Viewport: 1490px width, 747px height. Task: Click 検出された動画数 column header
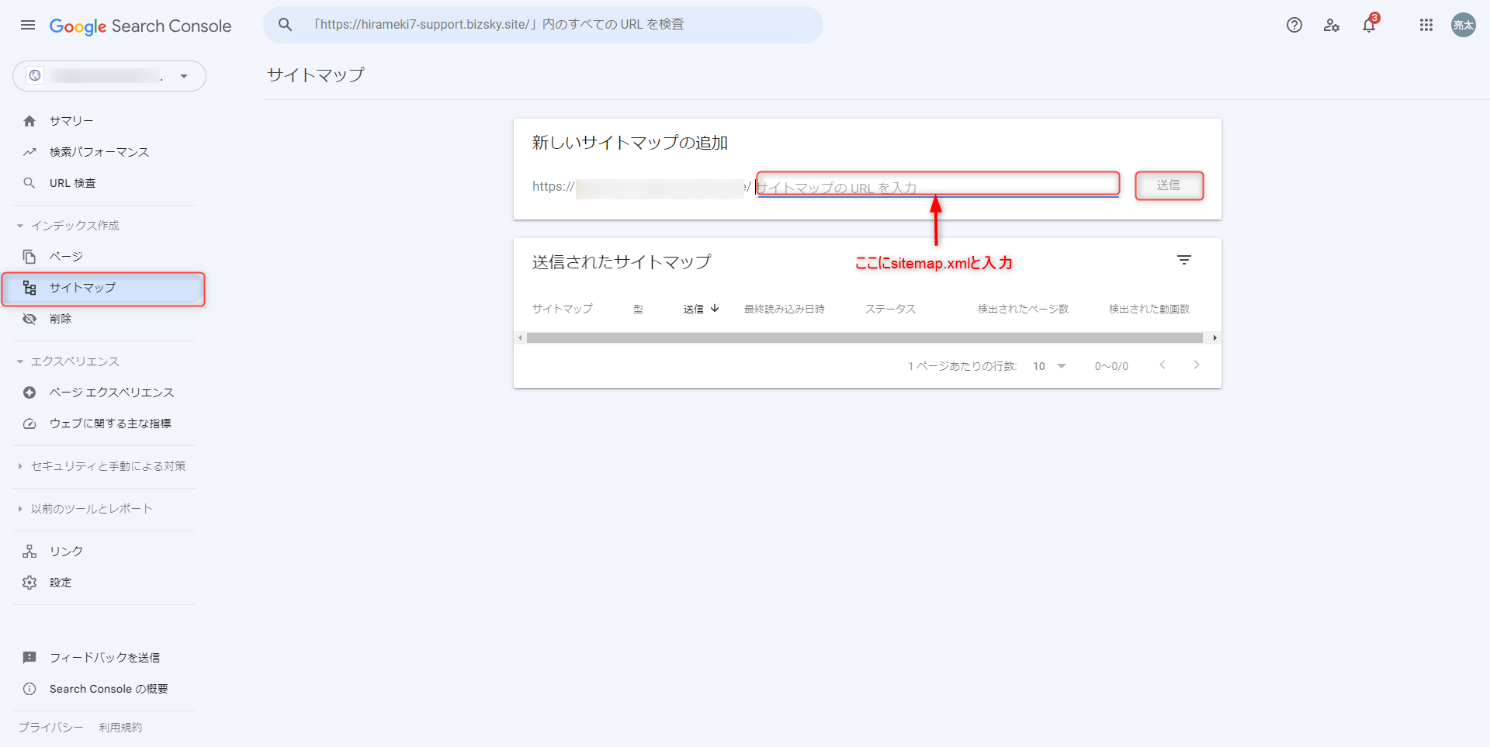(x=1149, y=309)
